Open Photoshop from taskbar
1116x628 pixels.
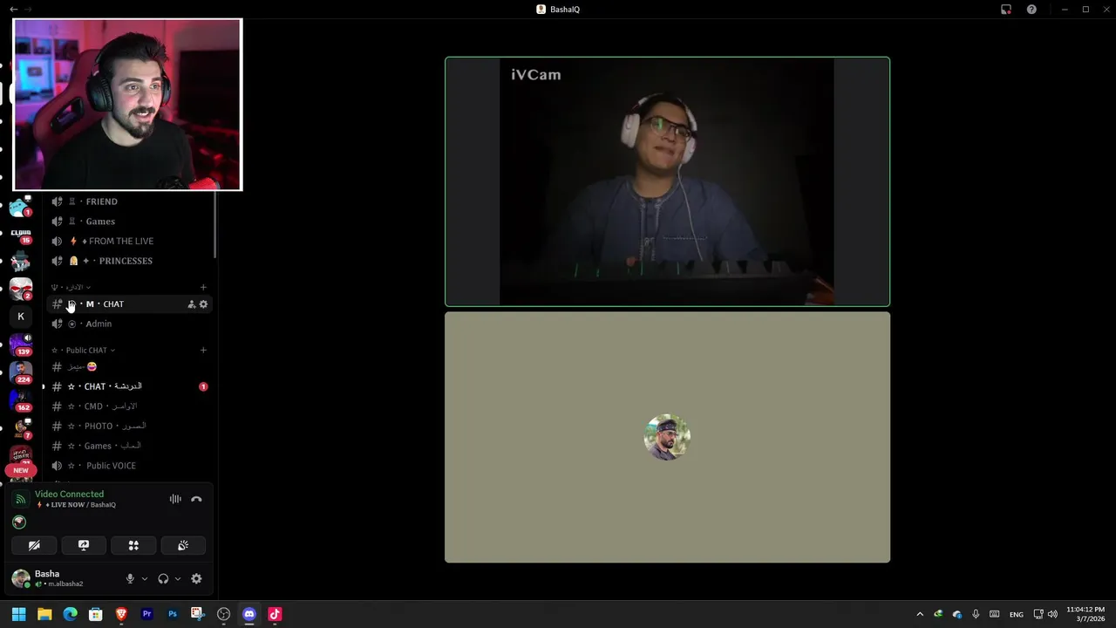pos(173,614)
